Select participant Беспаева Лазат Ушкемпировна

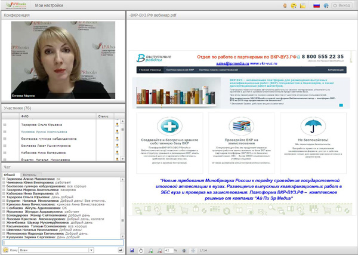46,146
